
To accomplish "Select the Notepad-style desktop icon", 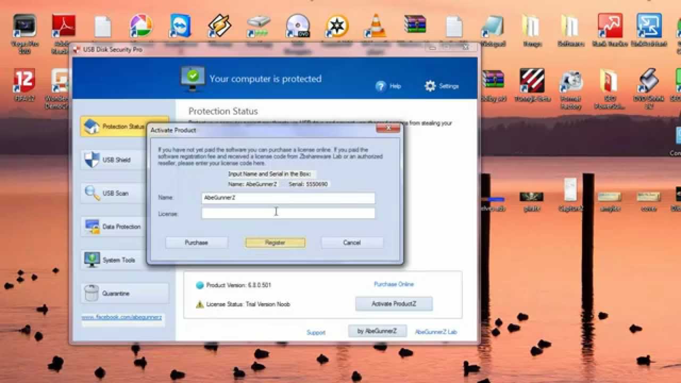I will tap(492, 27).
